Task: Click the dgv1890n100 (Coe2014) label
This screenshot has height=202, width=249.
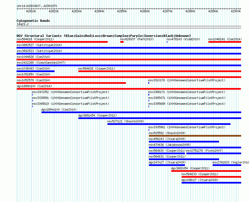Action: pos(59,110)
